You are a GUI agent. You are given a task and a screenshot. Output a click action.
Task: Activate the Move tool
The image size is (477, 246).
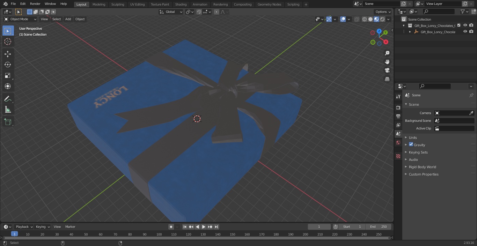[8, 54]
